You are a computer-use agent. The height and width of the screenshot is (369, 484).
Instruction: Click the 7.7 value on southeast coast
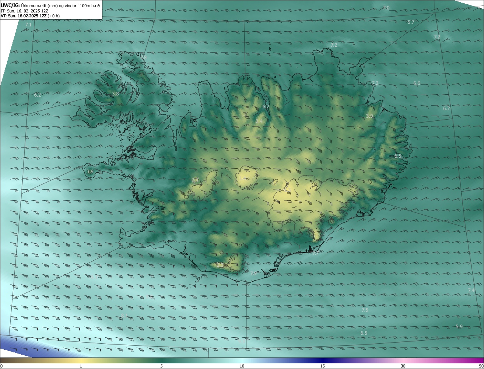coord(316,253)
